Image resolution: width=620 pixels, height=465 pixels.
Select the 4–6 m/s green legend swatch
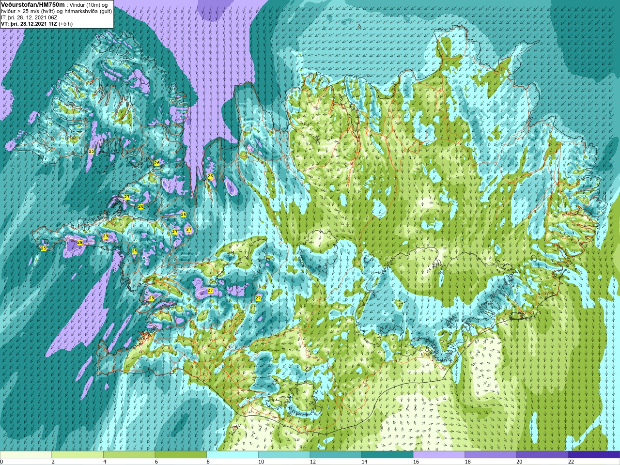click(129, 455)
